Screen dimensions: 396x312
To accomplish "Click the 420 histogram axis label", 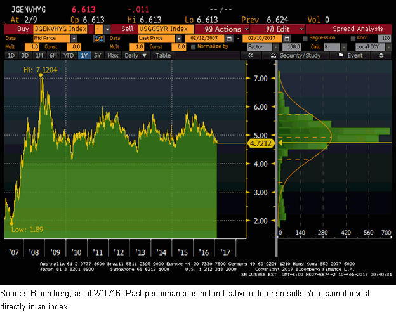I will coord(346,233).
